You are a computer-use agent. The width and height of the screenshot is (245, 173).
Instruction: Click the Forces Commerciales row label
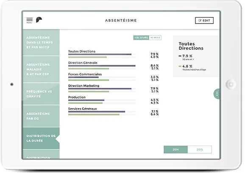85,74
